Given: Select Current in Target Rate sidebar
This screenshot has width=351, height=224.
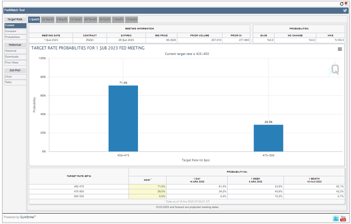Looking at the screenshot, I should pos(15,25).
